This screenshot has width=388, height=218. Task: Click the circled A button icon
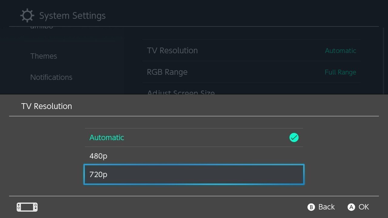(351, 207)
